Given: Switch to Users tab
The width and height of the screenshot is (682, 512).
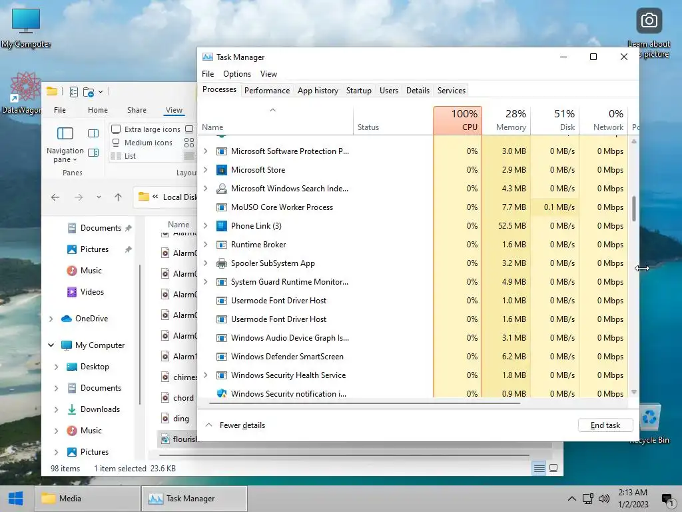Looking at the screenshot, I should click(389, 91).
